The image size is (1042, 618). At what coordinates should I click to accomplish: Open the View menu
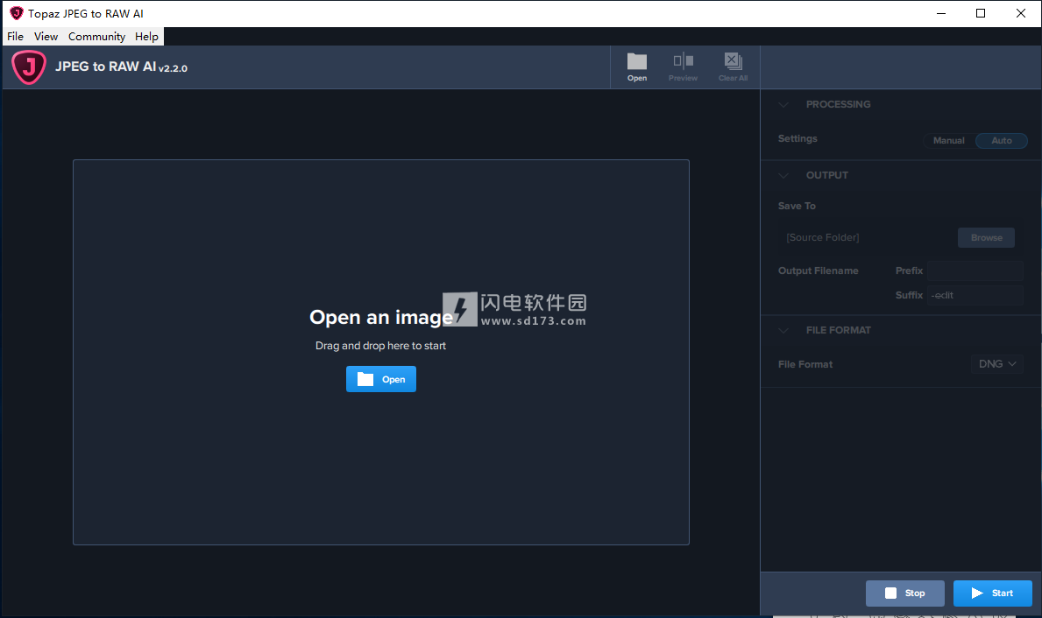click(46, 37)
